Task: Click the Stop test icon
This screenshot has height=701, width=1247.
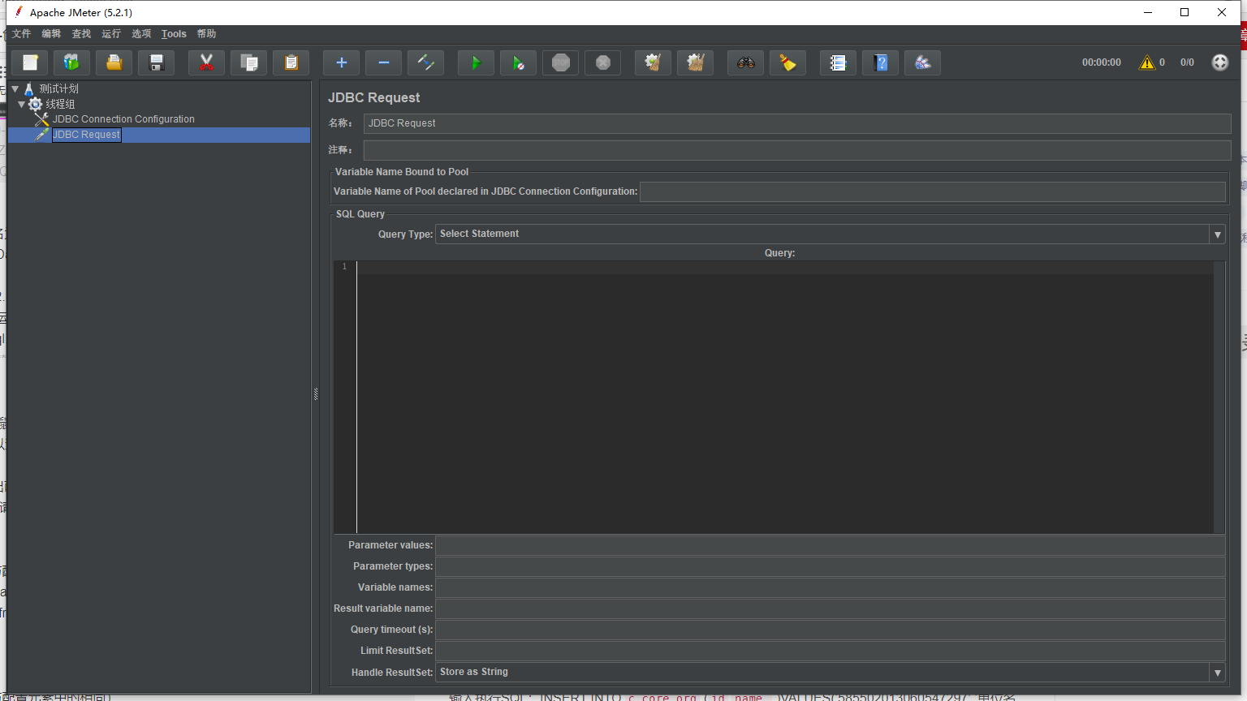Action: (x=561, y=62)
